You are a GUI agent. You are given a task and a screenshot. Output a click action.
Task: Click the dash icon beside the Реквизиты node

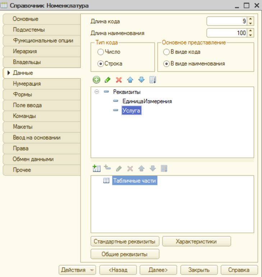[x=106, y=91]
